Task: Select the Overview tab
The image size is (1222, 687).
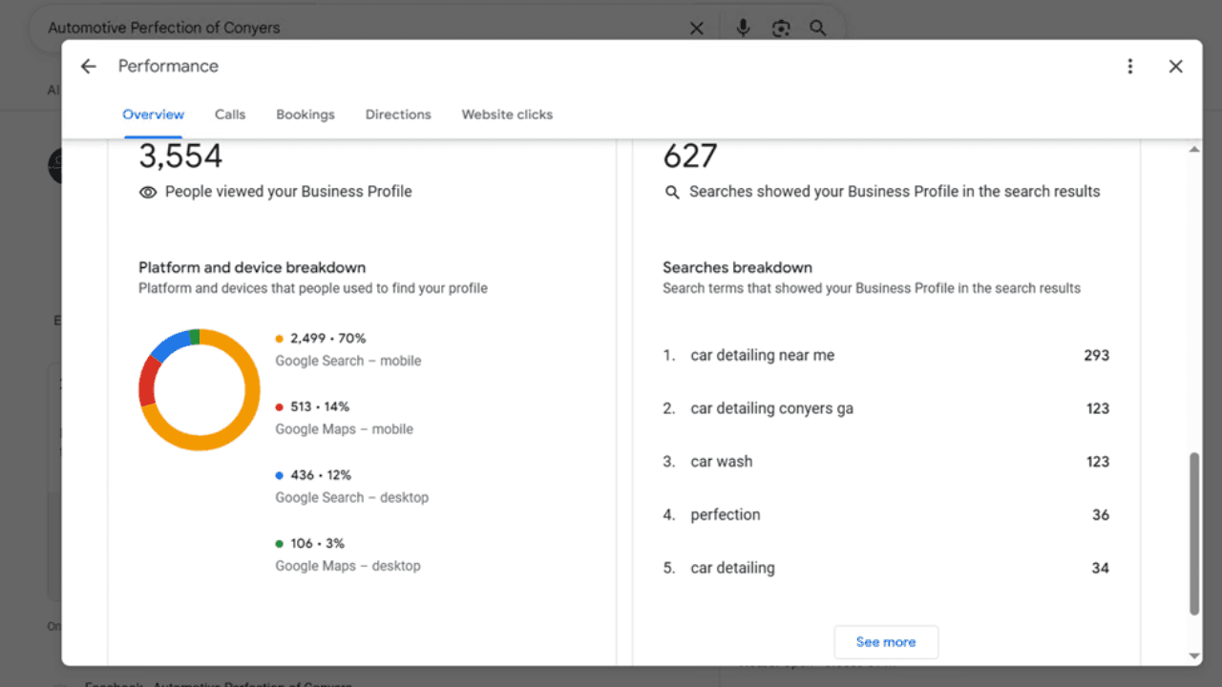Action: pos(153,114)
